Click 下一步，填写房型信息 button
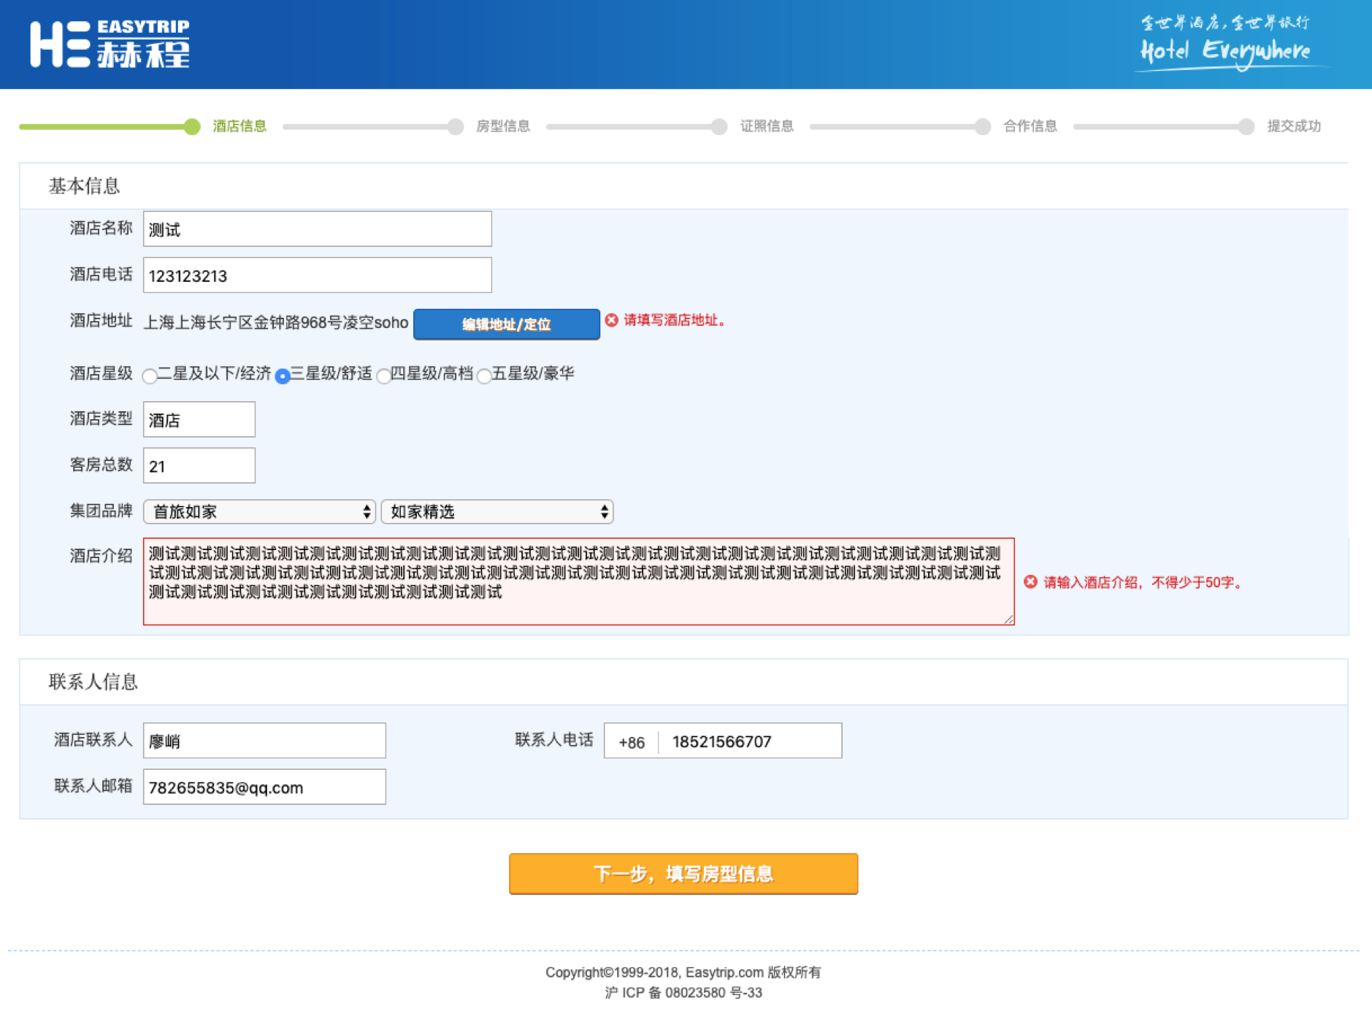Screen dimensions: 1372x1011 [683, 874]
